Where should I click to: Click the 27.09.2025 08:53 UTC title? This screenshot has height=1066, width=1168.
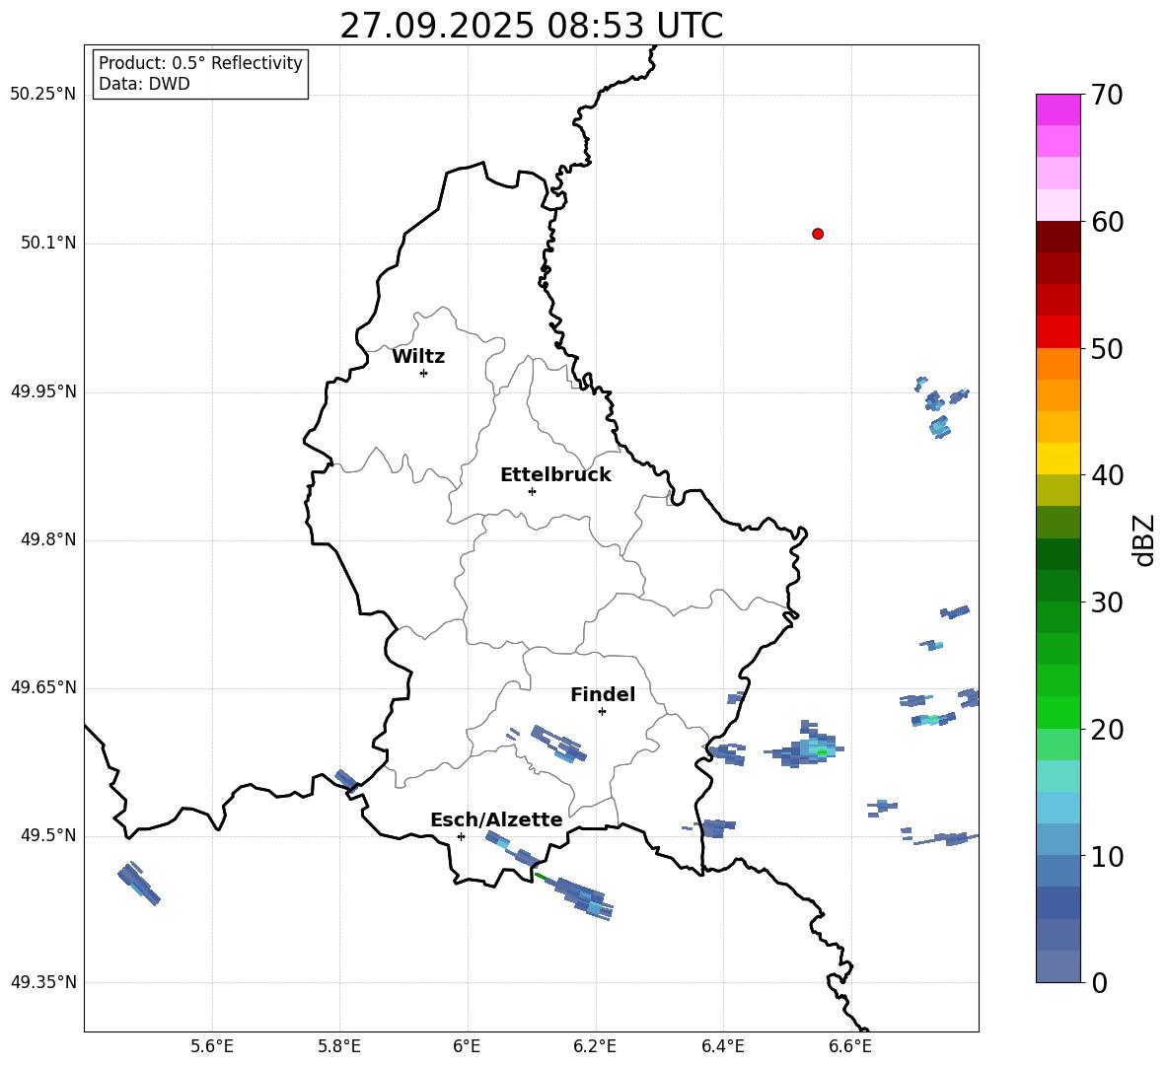(x=531, y=26)
